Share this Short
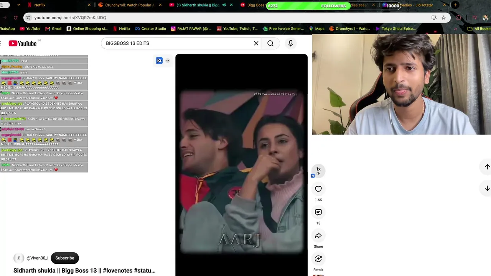 coord(318,236)
